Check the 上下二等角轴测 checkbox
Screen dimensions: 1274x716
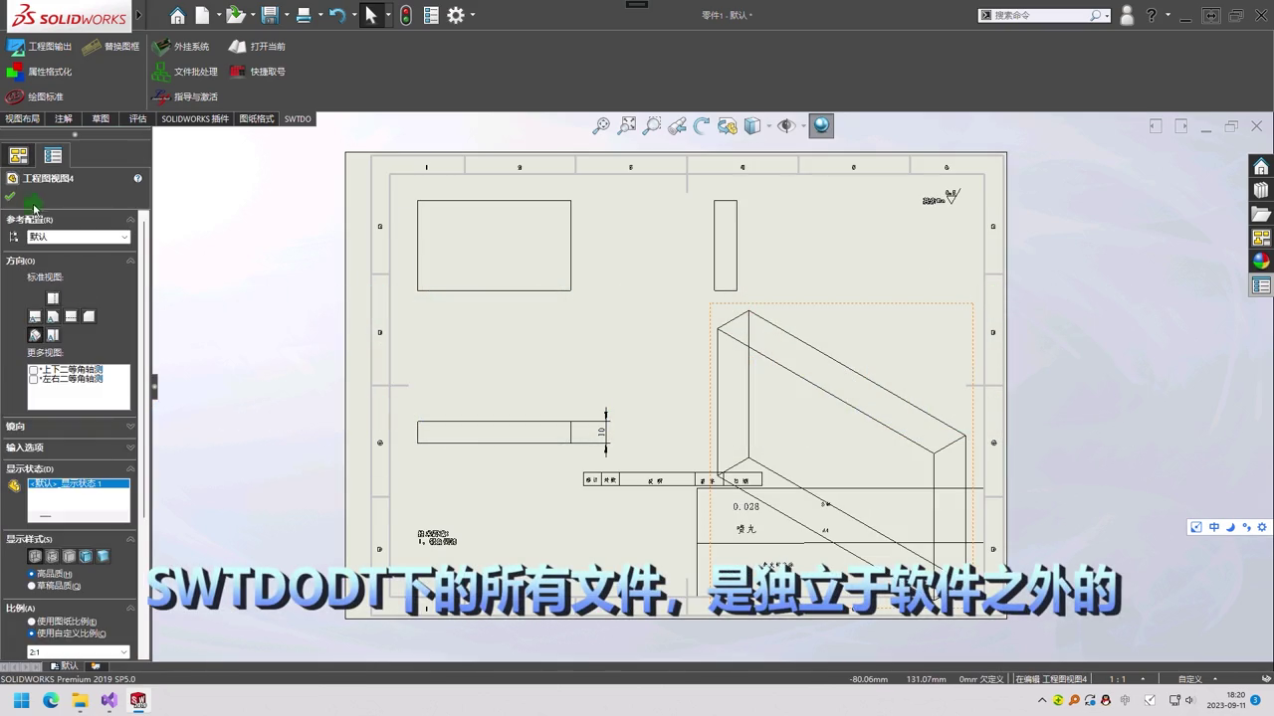click(x=34, y=370)
